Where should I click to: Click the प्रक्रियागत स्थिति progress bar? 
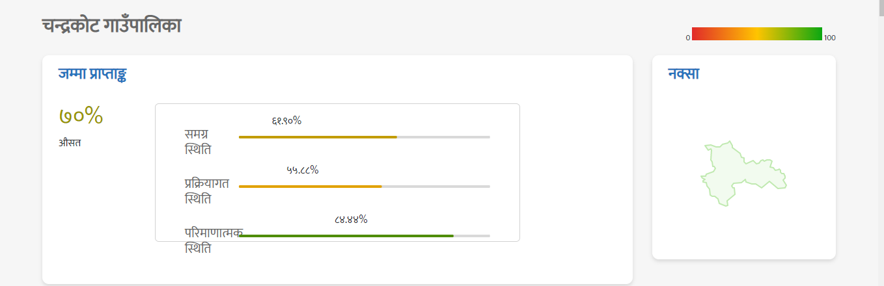(x=365, y=187)
